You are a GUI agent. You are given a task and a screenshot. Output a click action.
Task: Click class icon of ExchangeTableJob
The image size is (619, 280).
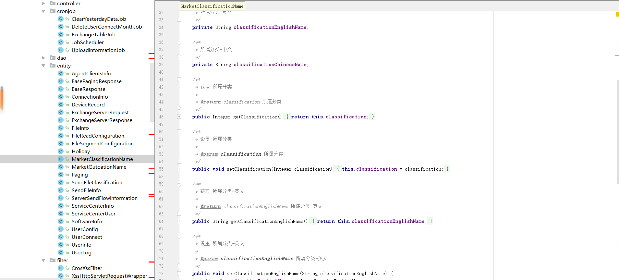[61, 34]
